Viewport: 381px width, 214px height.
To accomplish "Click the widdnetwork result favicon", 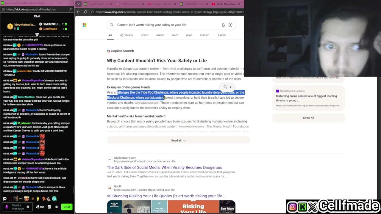I will [110, 160].
